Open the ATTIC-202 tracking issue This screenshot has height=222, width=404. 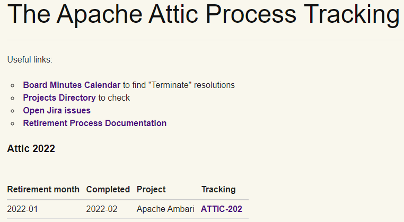[x=221, y=209]
